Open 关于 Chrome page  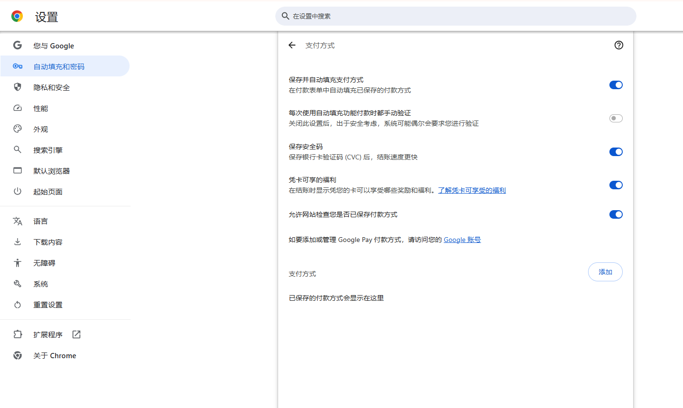[65, 355]
